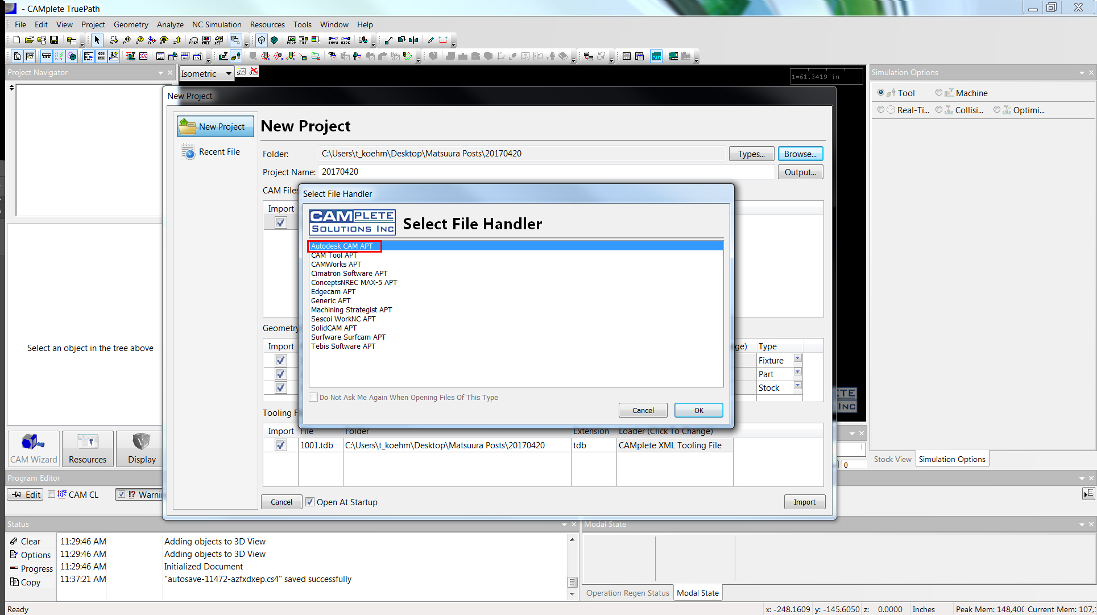Toggle Open At Startup checkbox

tap(310, 502)
